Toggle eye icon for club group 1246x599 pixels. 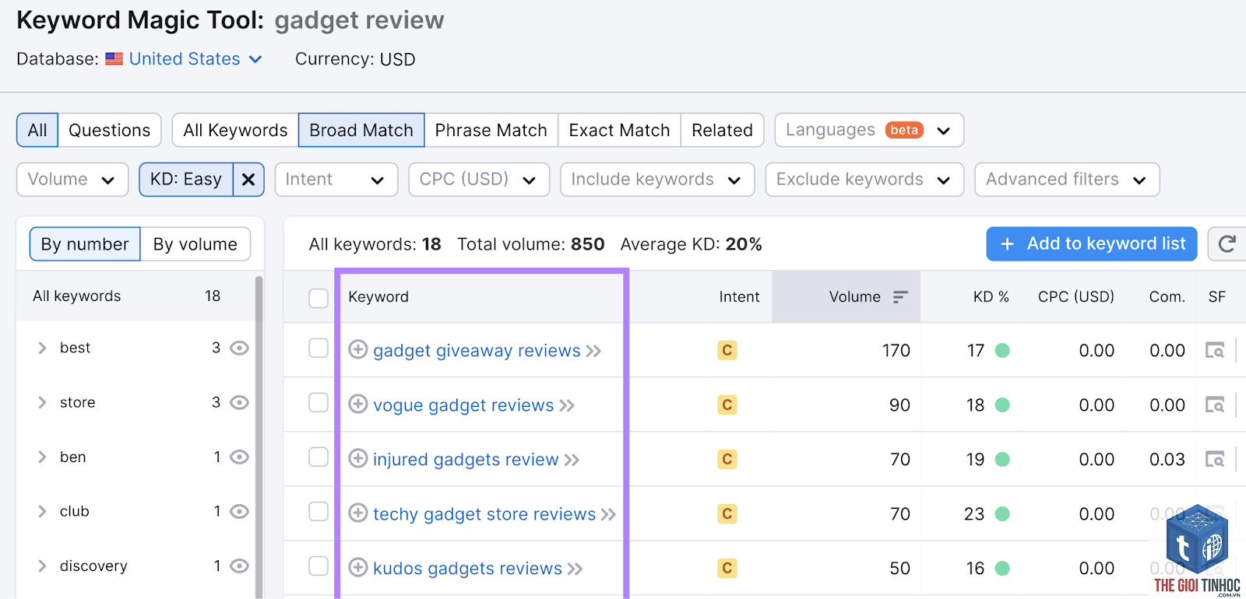240,511
